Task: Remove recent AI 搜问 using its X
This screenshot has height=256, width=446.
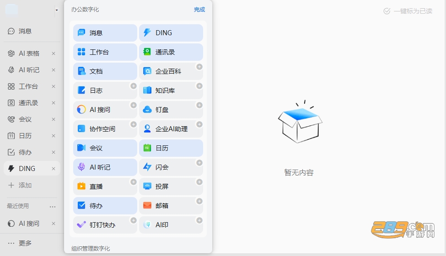Action: pyautogui.click(x=54, y=224)
